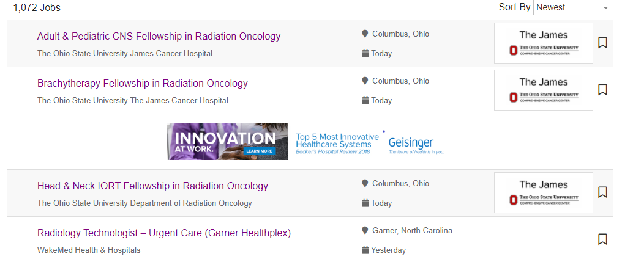Screen dimensions: 633x262
Task: Open Brachytherapy Fellowship in Radiation Oncology listing
Action: [143, 84]
